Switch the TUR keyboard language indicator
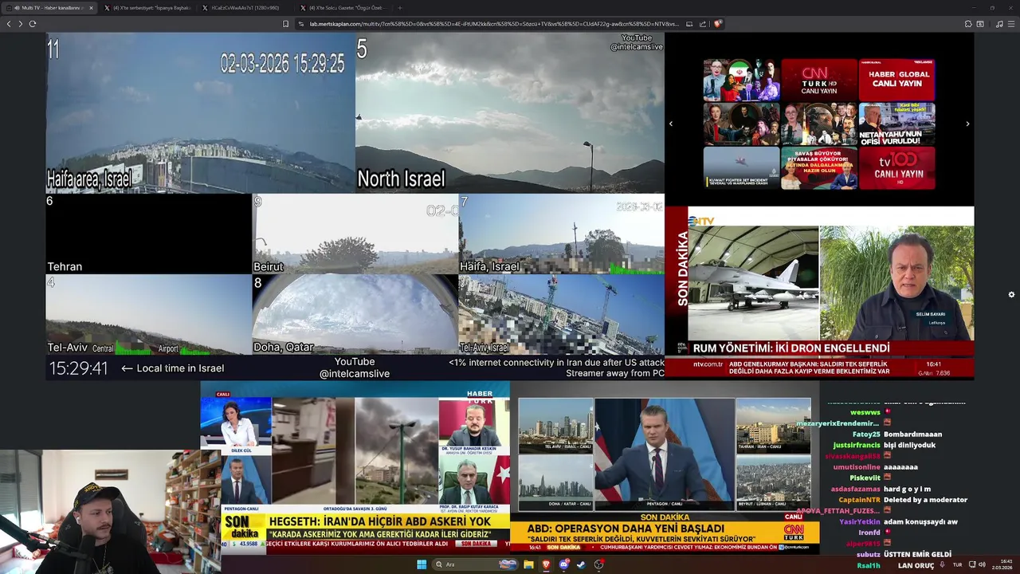Screen dimensions: 1020x574 point(957,564)
